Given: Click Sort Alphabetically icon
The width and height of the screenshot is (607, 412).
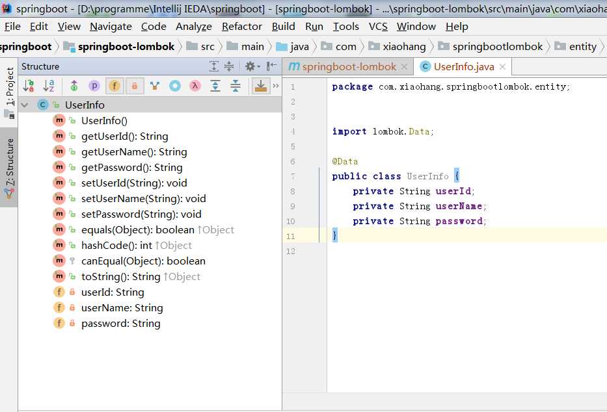Looking at the screenshot, I should click(x=49, y=86).
